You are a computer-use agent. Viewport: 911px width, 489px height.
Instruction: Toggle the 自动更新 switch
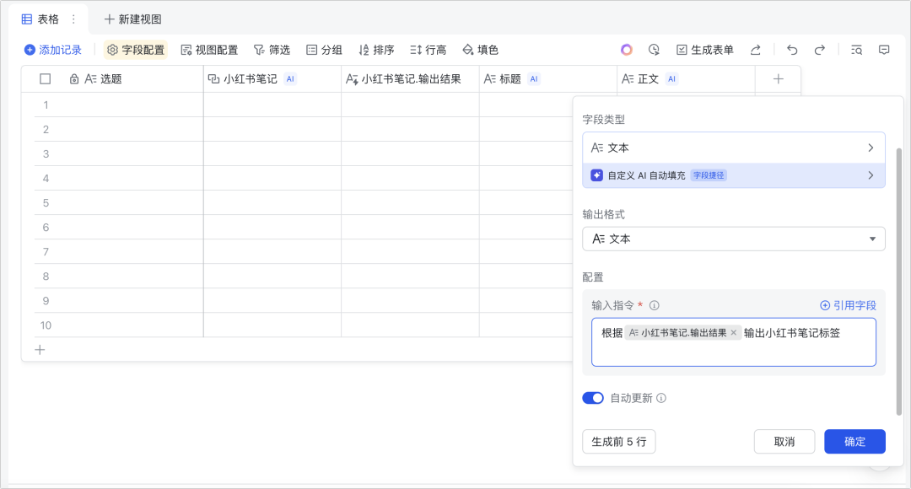[593, 398]
